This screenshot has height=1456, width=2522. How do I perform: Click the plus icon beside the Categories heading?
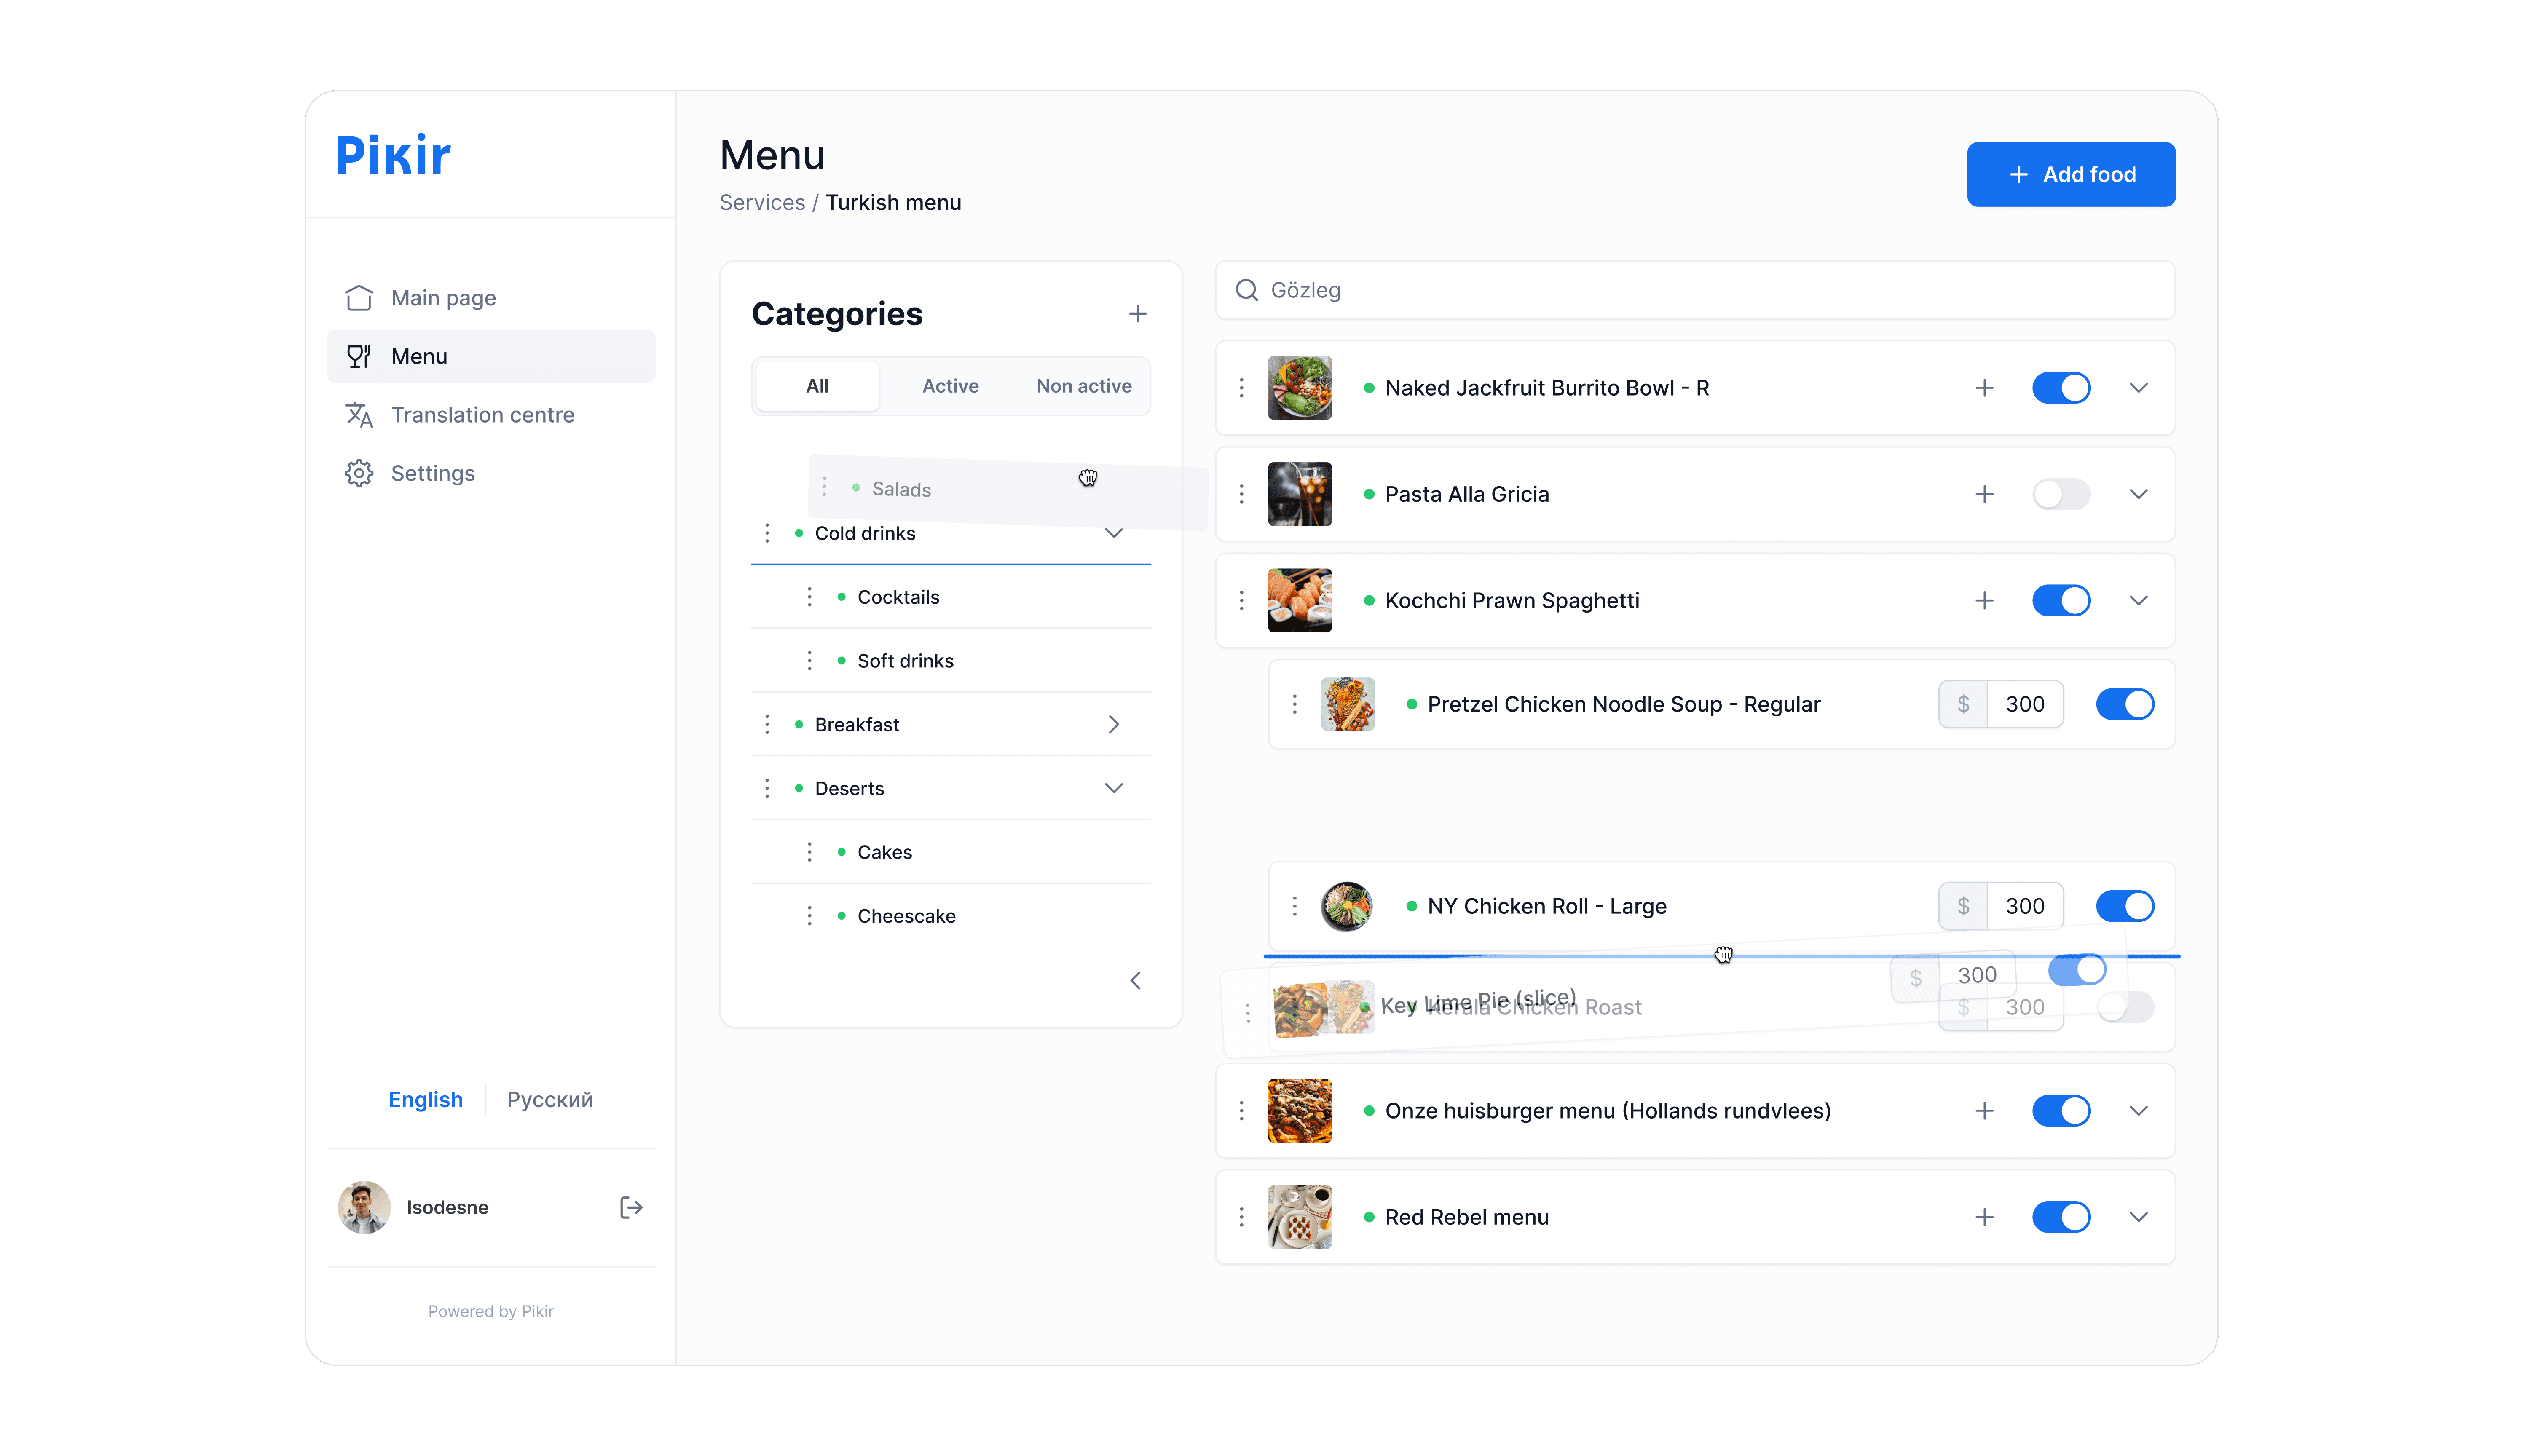(x=1137, y=314)
